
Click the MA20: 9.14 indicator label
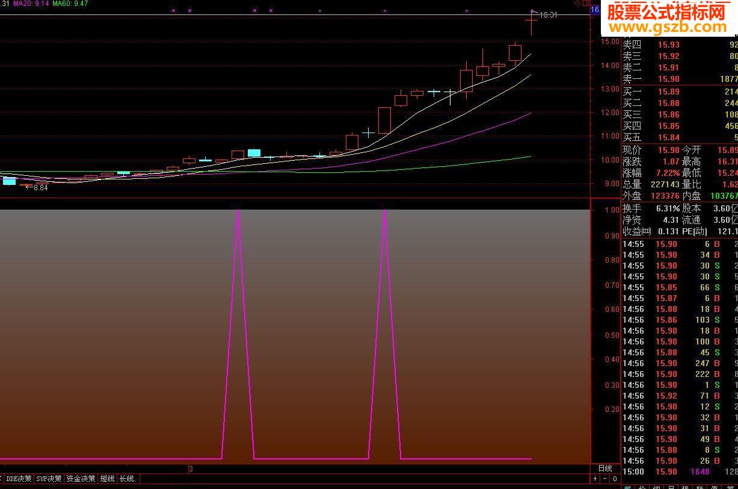pyautogui.click(x=30, y=4)
